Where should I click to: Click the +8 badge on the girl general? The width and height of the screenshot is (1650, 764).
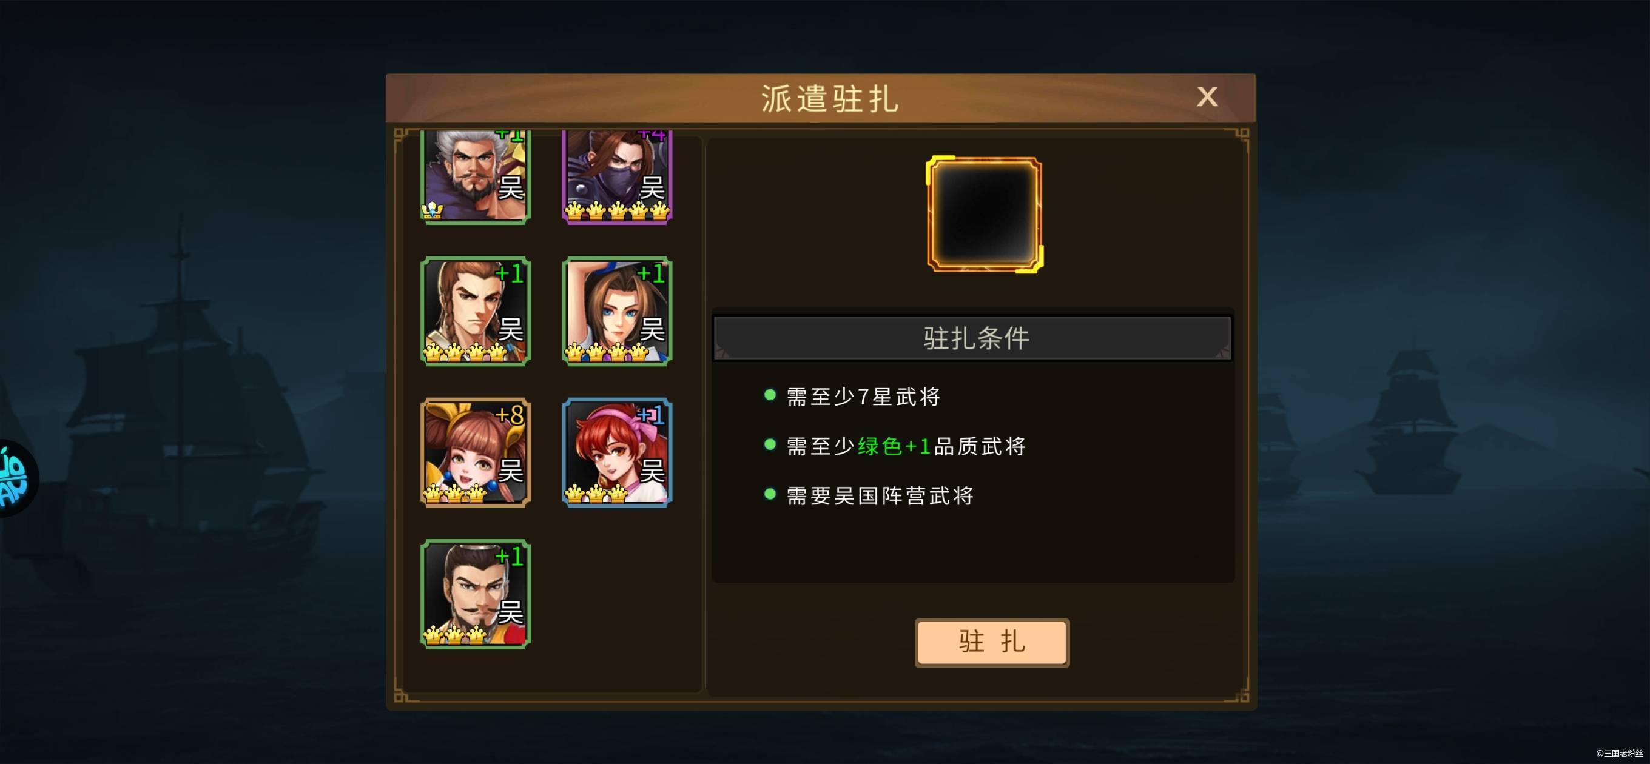coord(510,415)
